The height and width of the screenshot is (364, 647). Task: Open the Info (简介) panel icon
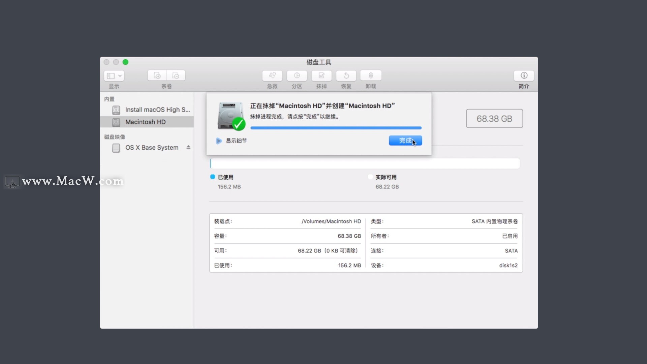click(524, 75)
